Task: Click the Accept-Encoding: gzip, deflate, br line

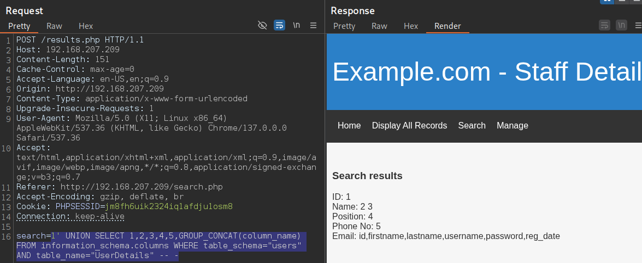Action: 100,197
